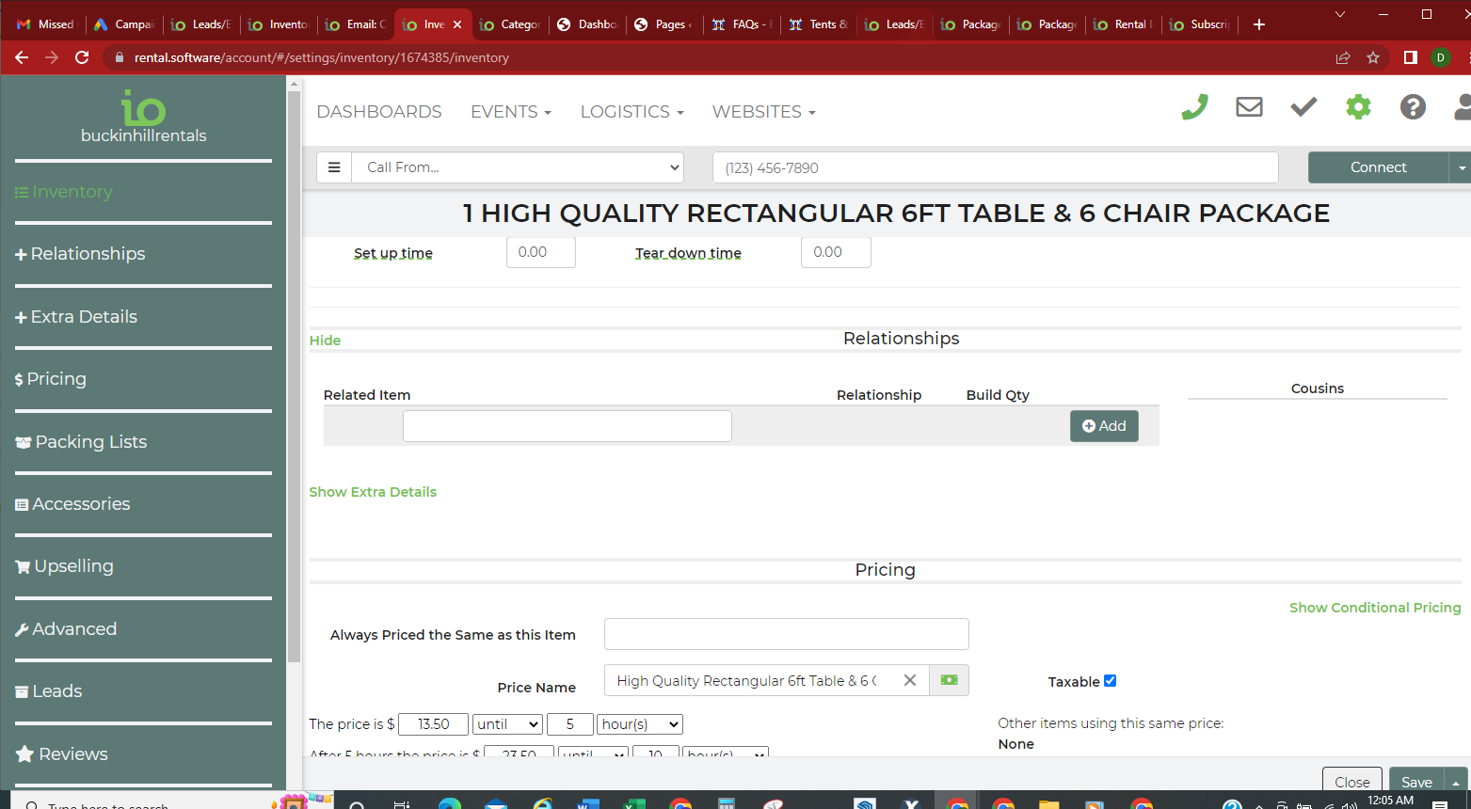The height and width of the screenshot is (809, 1471).
Task: Open the envelope messages icon
Action: click(1249, 107)
